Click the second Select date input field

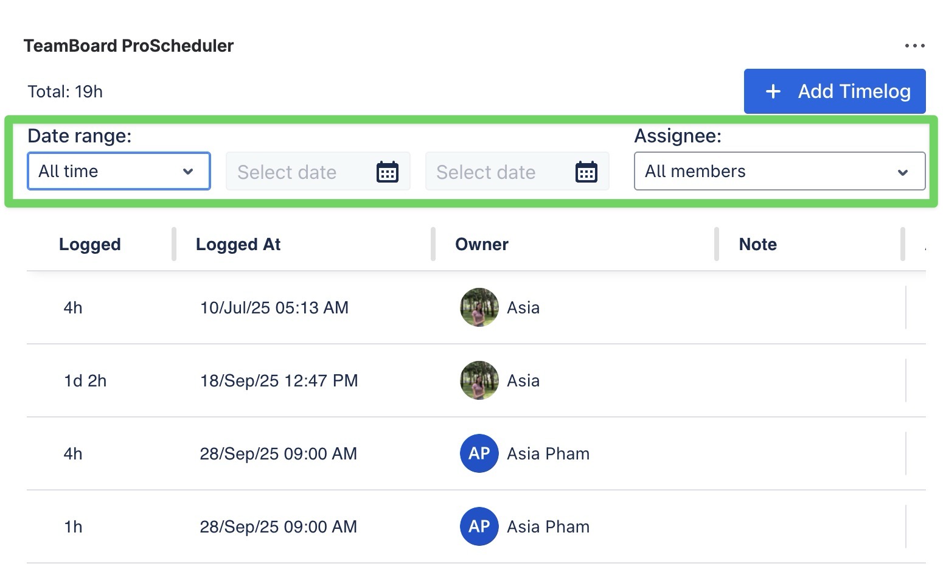tap(497, 172)
